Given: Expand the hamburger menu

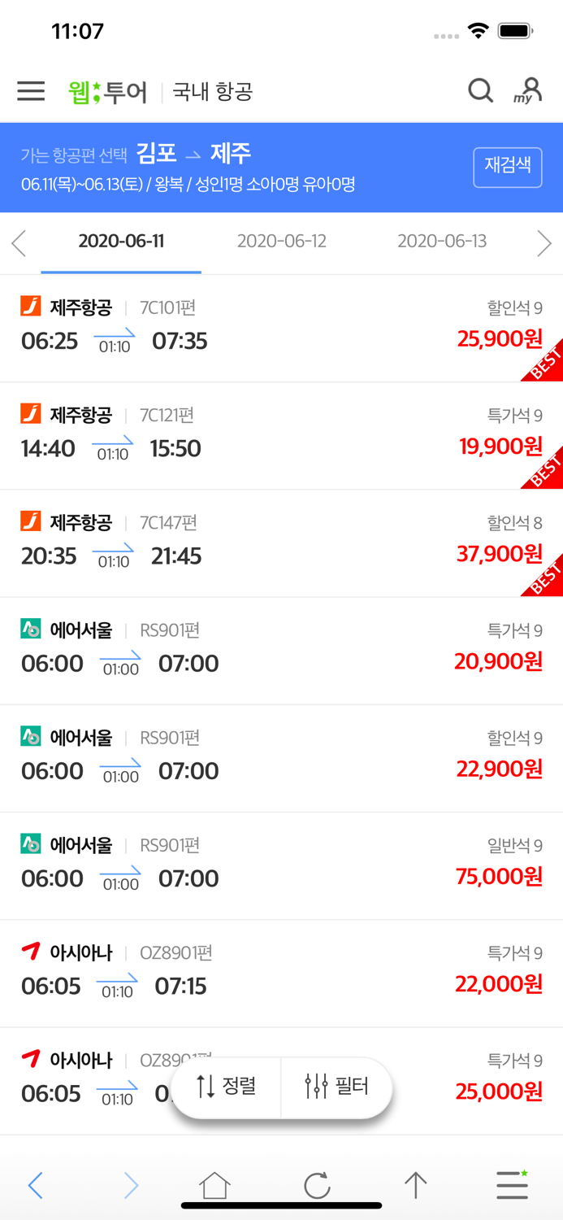Looking at the screenshot, I should (30, 91).
